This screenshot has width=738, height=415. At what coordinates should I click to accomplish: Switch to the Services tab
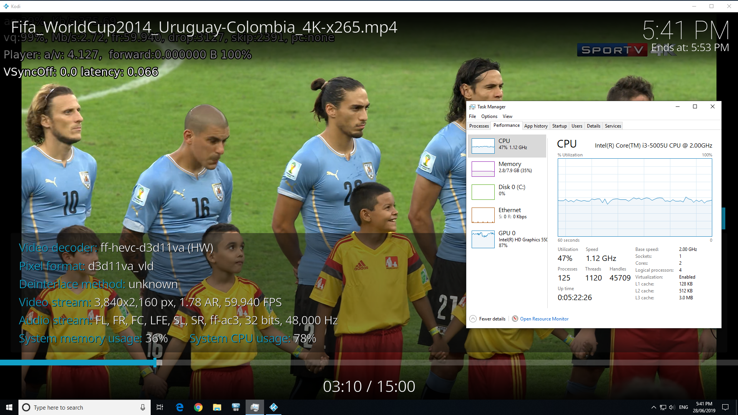coord(613,126)
